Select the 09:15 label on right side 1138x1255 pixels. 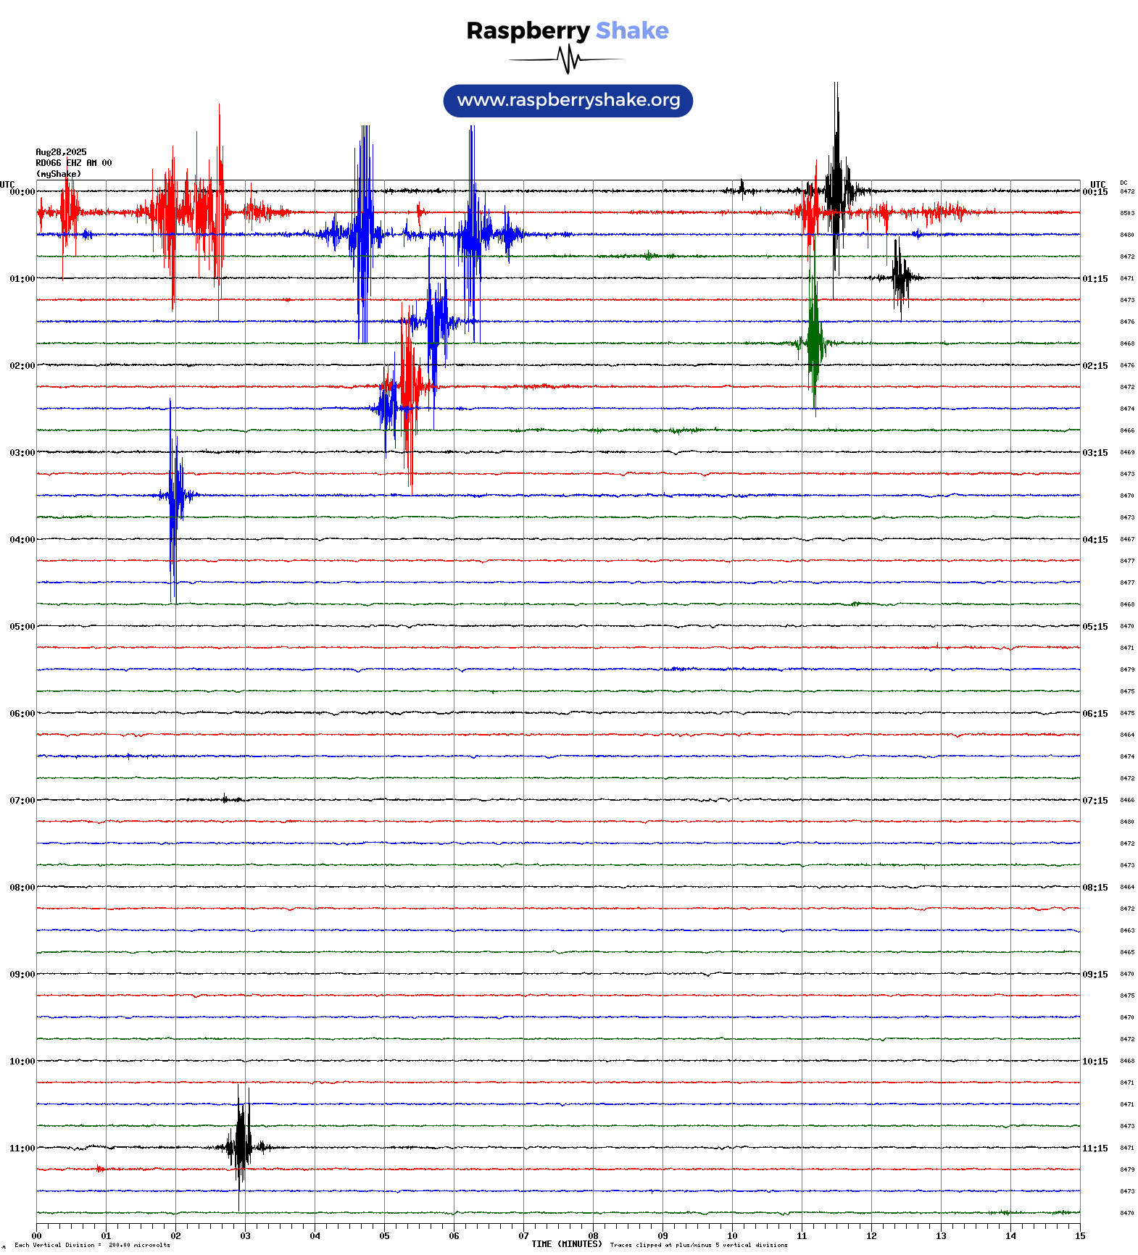tap(1095, 975)
